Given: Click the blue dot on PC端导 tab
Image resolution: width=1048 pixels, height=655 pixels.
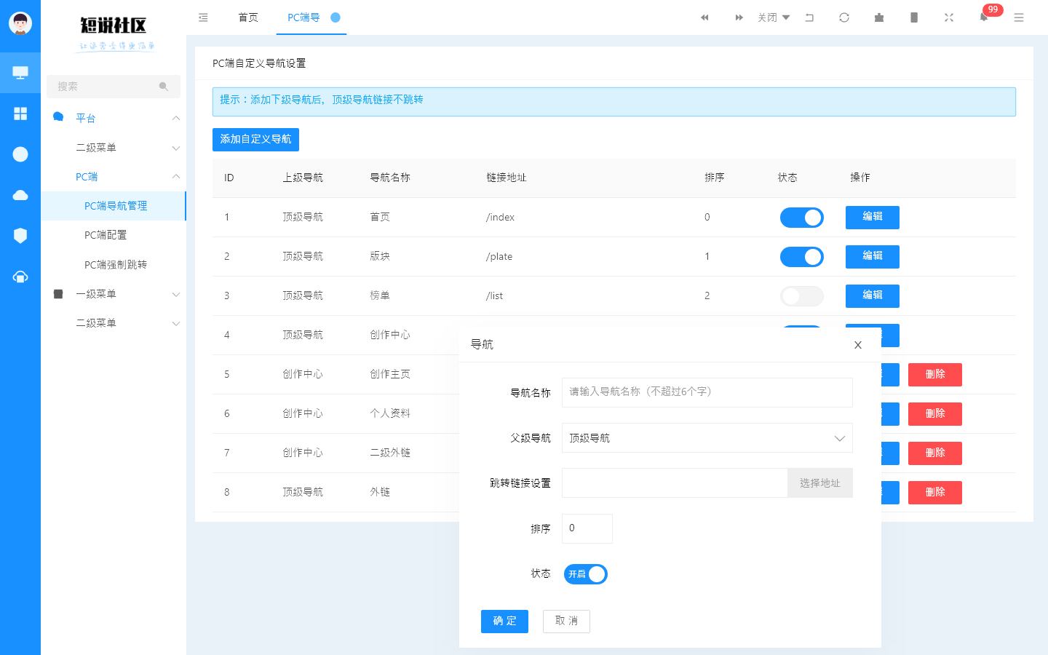Looking at the screenshot, I should 336,17.
